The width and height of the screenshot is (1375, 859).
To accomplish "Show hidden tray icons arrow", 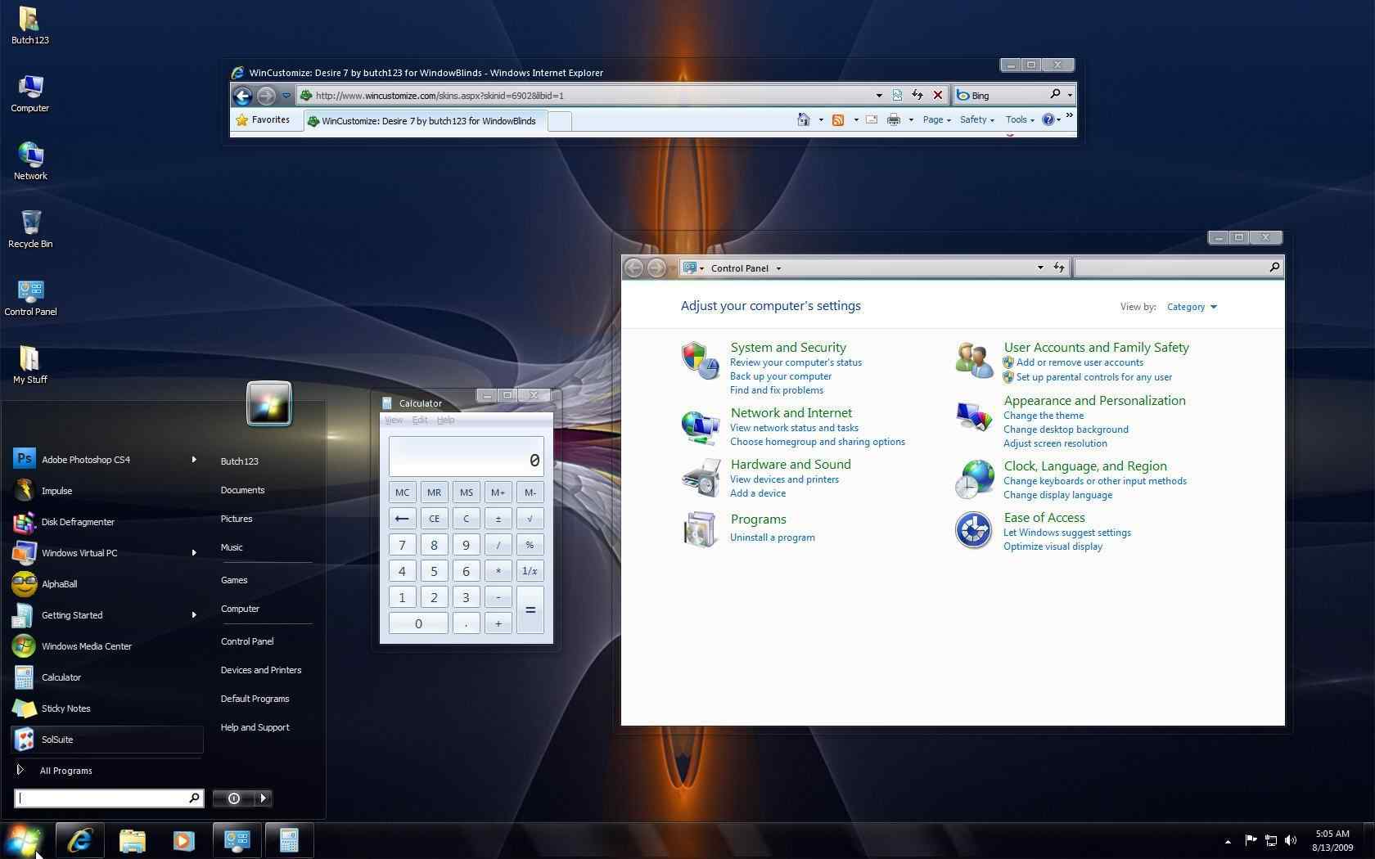I will 1227,841.
